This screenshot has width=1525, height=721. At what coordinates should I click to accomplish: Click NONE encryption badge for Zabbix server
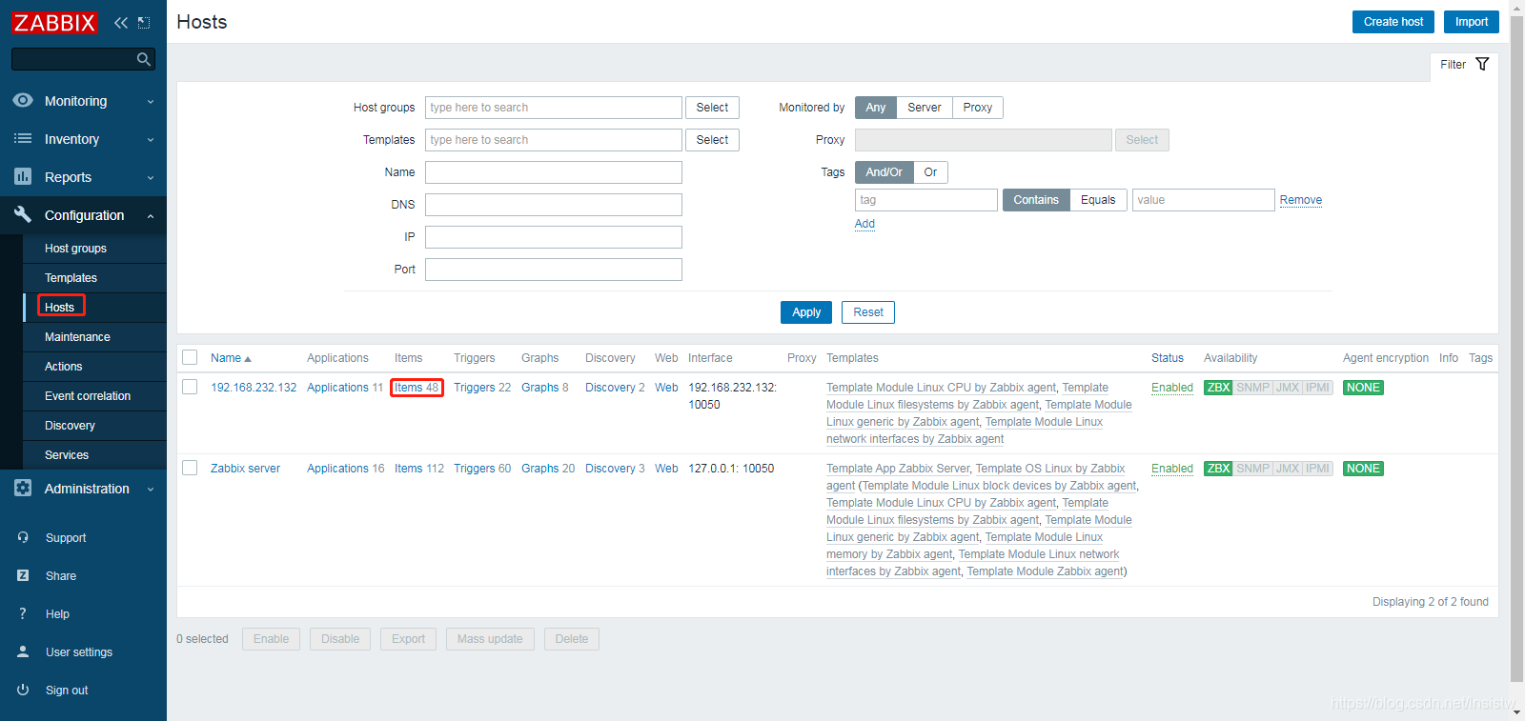coord(1363,469)
